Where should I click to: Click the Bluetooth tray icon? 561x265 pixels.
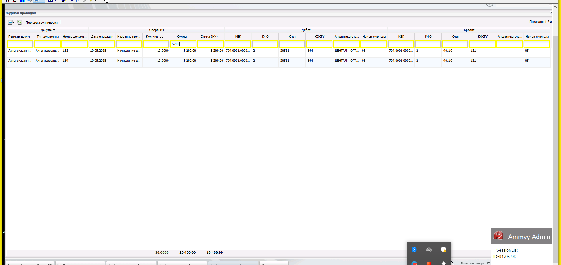(x=414, y=249)
